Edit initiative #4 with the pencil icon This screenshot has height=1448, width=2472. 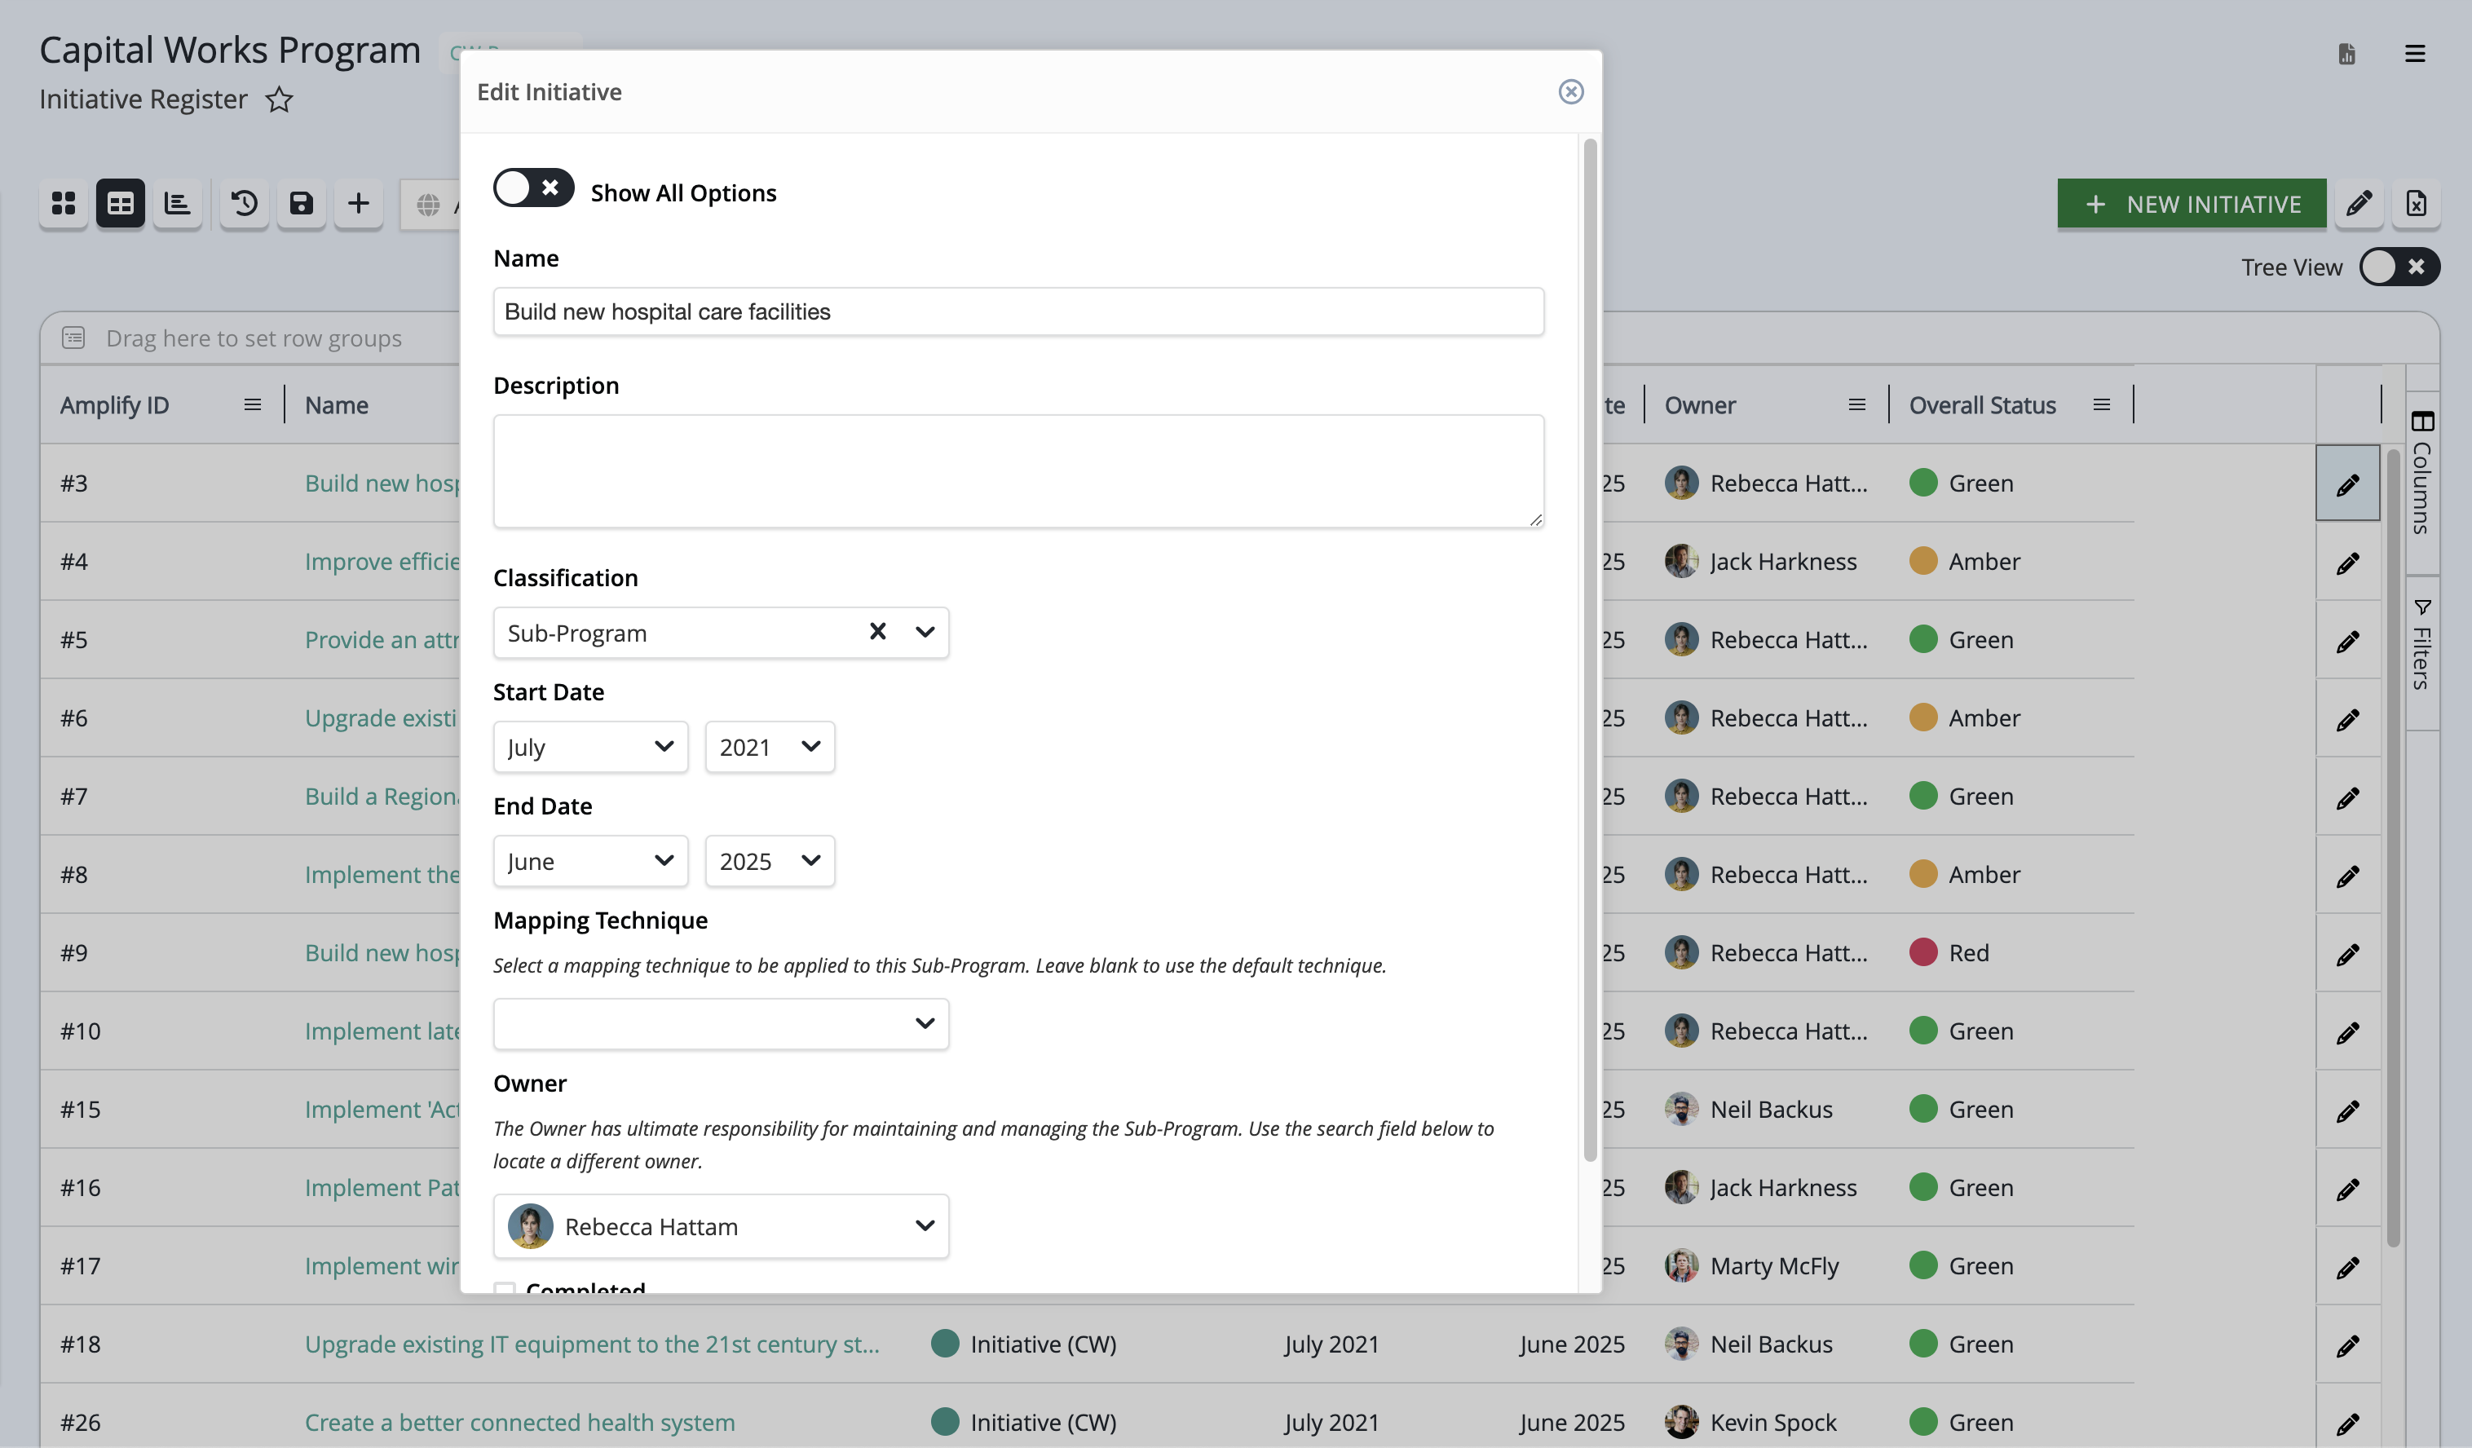point(2347,562)
